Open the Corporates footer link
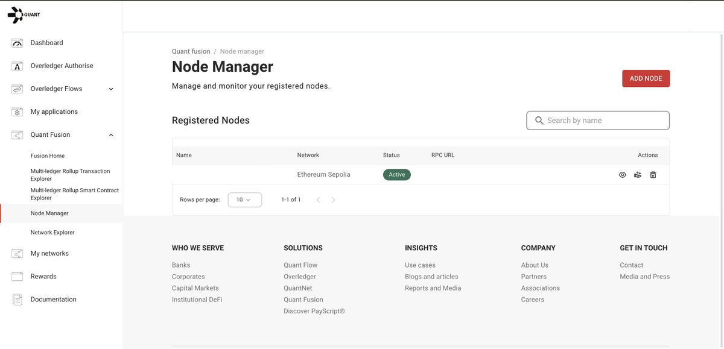Screen dimensions: 724x349 [x=188, y=277]
